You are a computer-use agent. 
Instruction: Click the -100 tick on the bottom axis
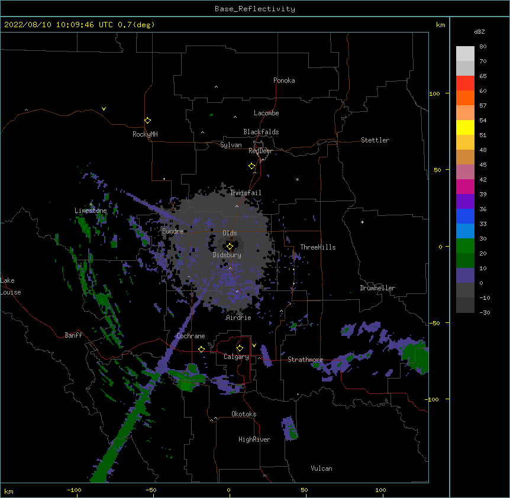[x=74, y=490]
